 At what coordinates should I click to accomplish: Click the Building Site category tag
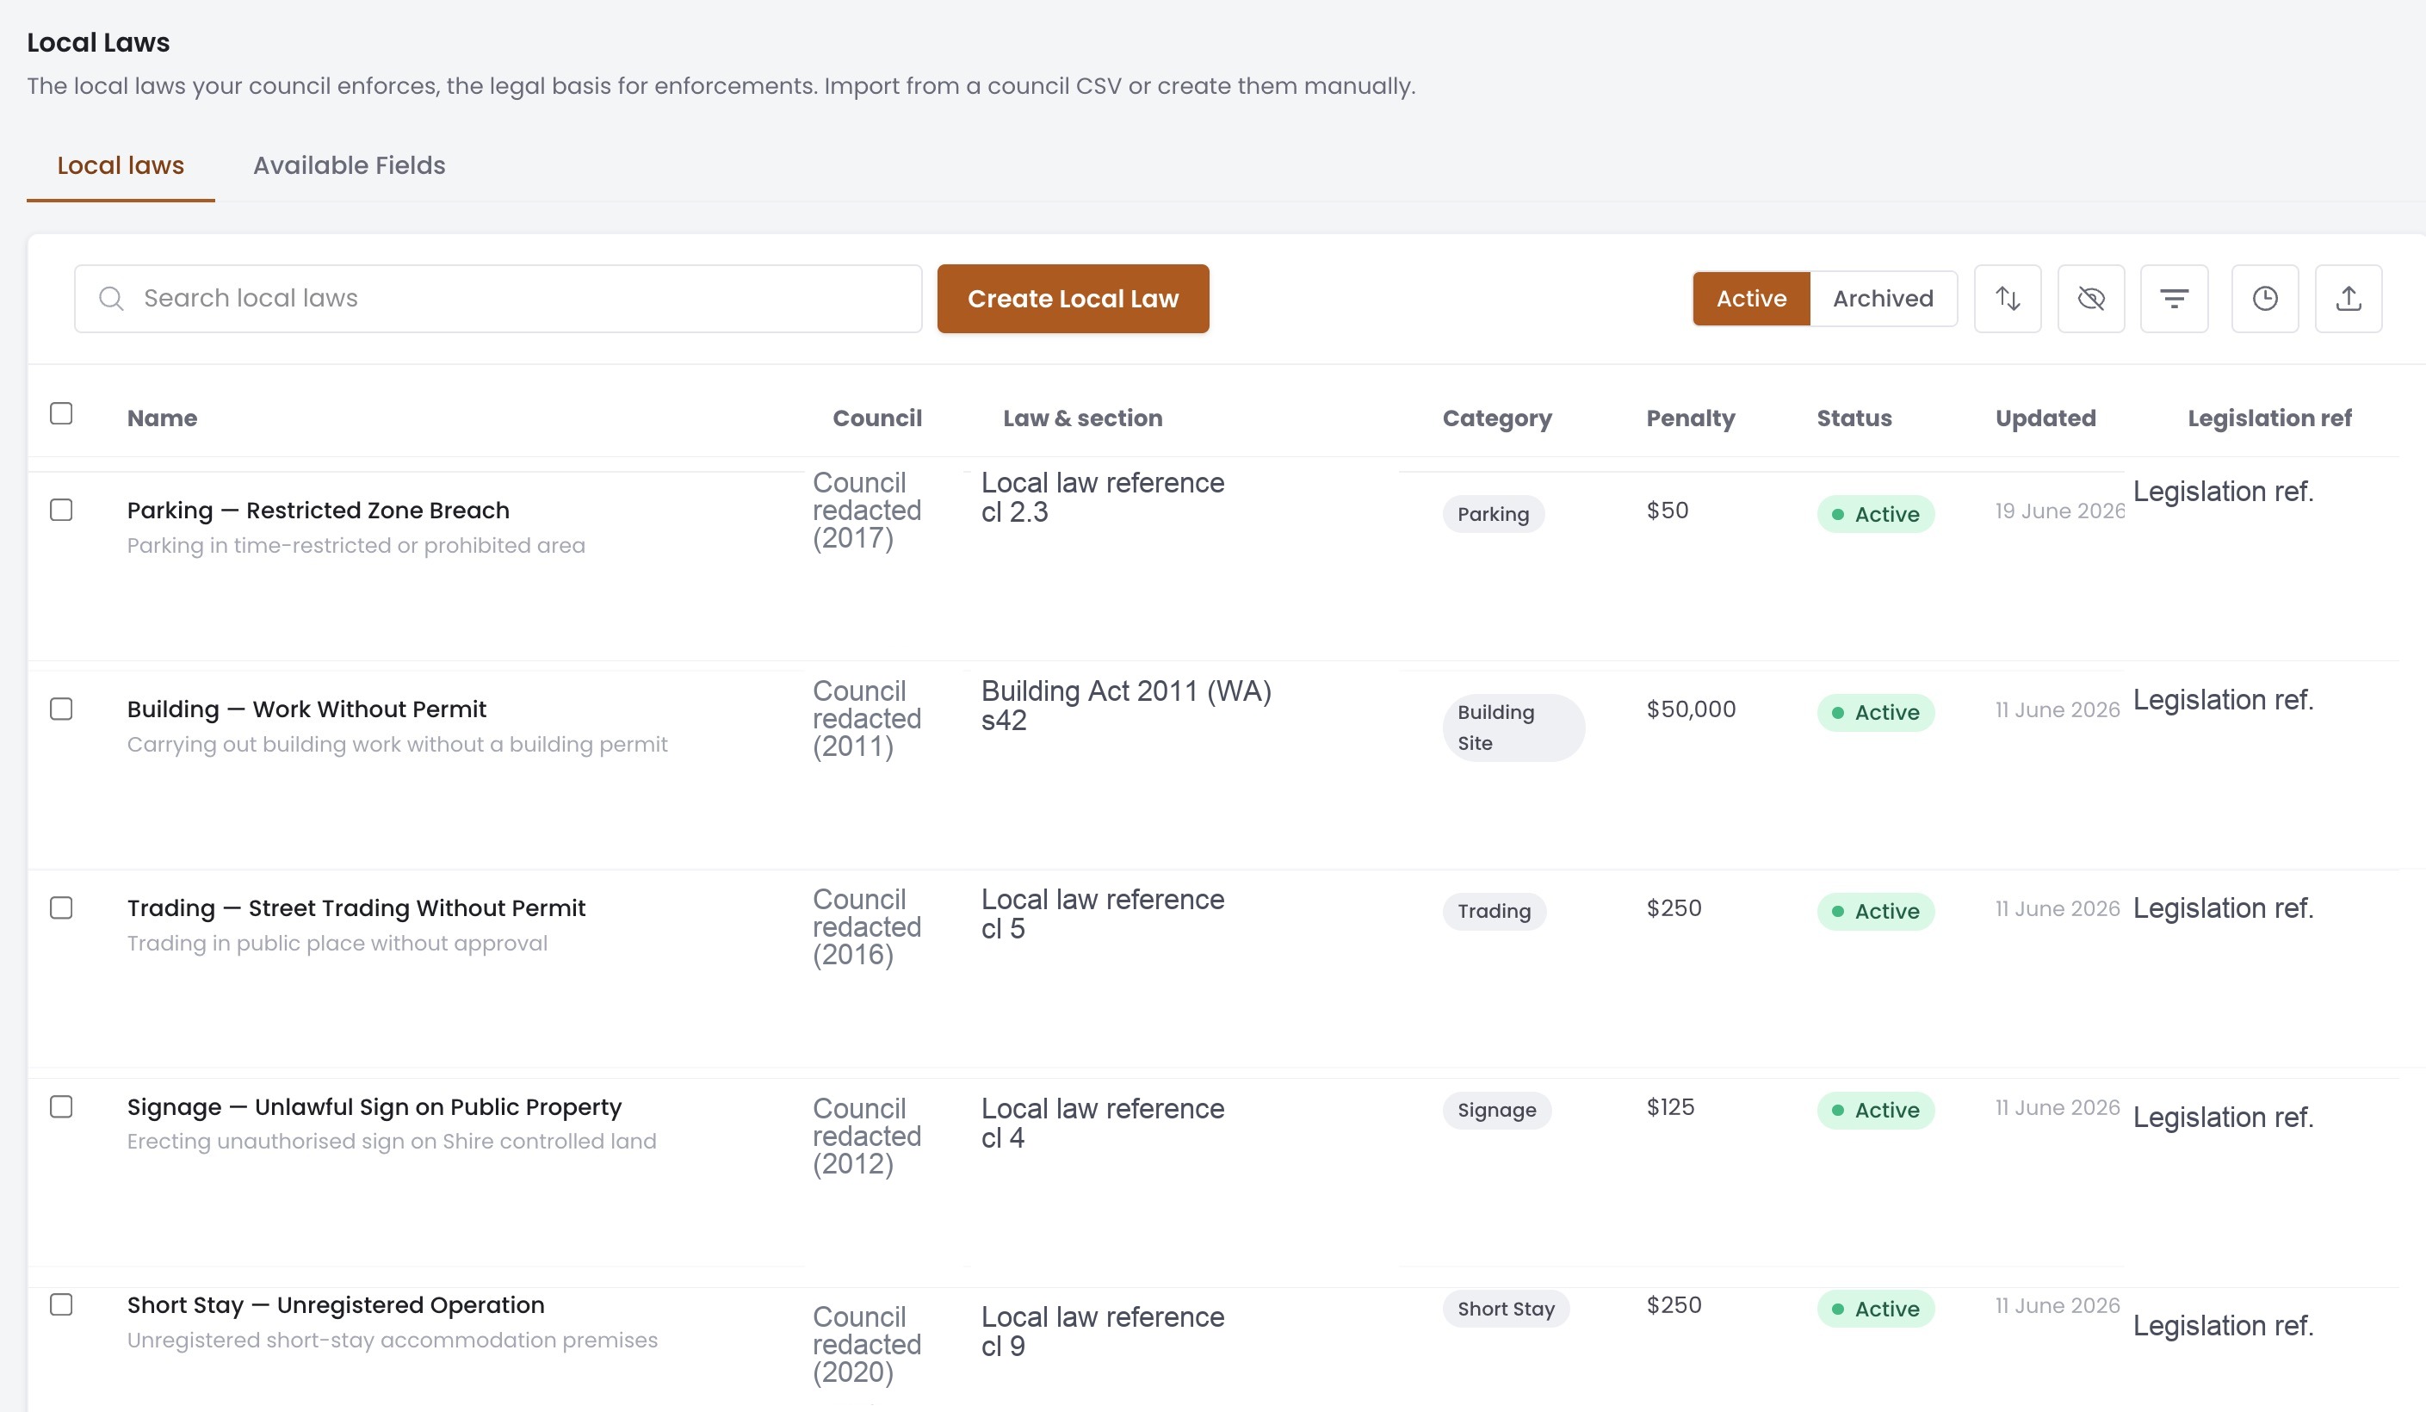(1513, 728)
